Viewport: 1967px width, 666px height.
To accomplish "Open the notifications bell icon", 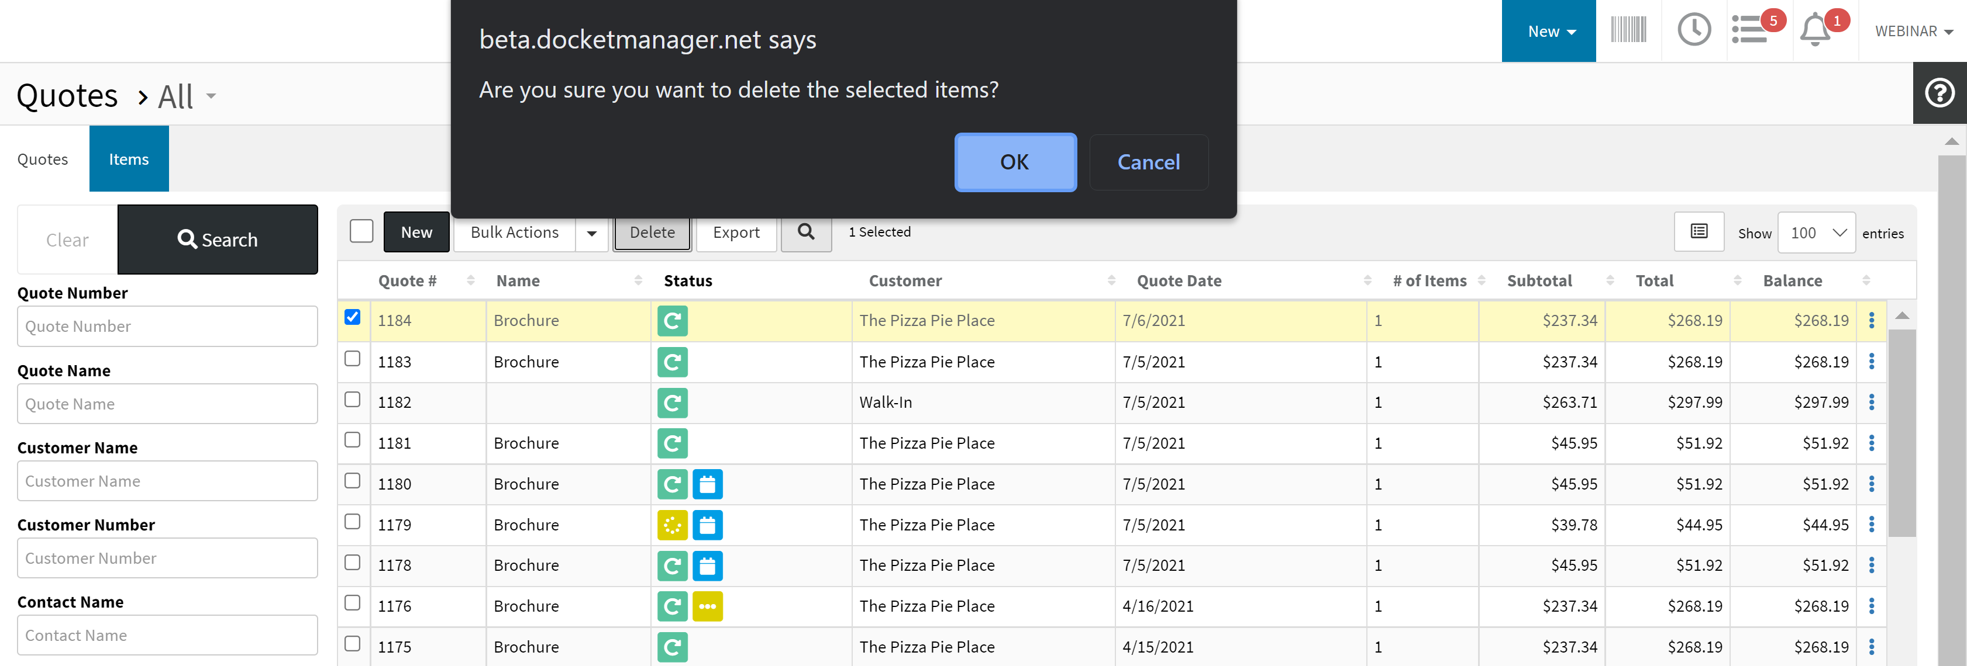I will point(1814,32).
